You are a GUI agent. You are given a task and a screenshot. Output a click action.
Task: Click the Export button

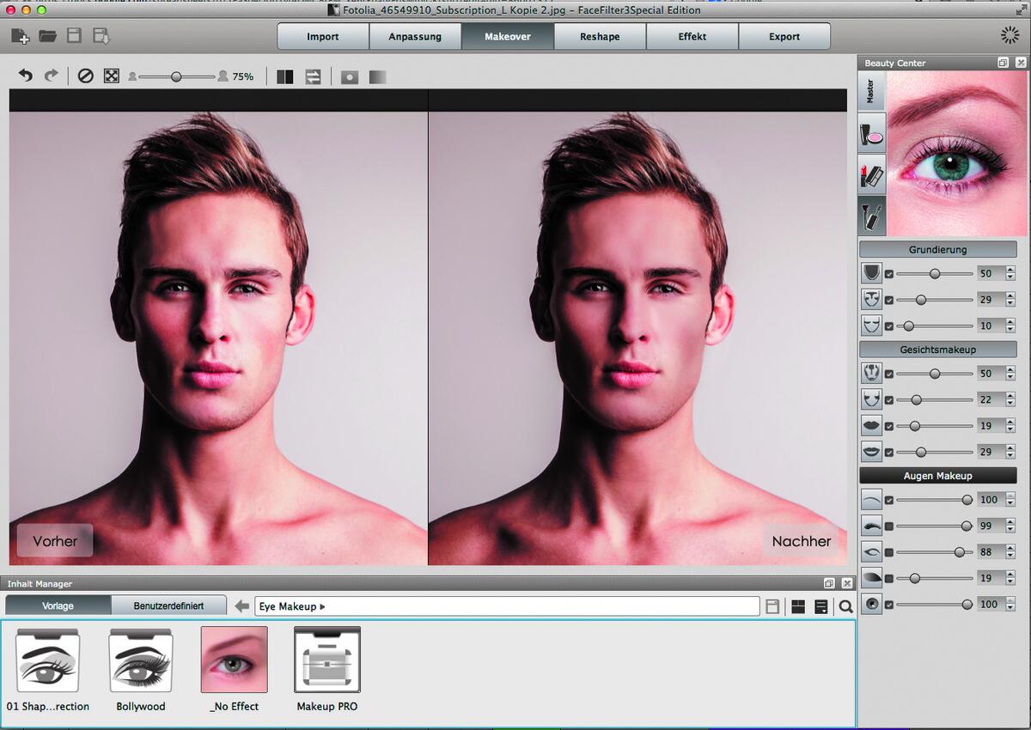click(x=784, y=36)
